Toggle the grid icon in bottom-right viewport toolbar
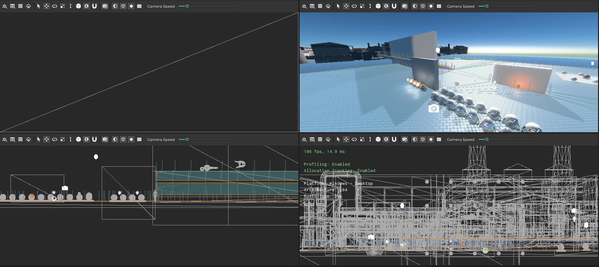599x267 pixels. click(x=439, y=139)
